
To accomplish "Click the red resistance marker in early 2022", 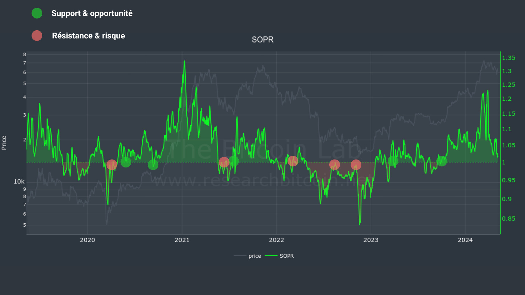I will pos(293,161).
